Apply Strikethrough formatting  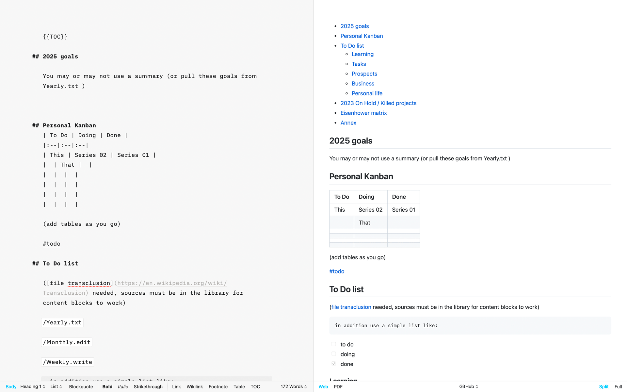(x=148, y=386)
